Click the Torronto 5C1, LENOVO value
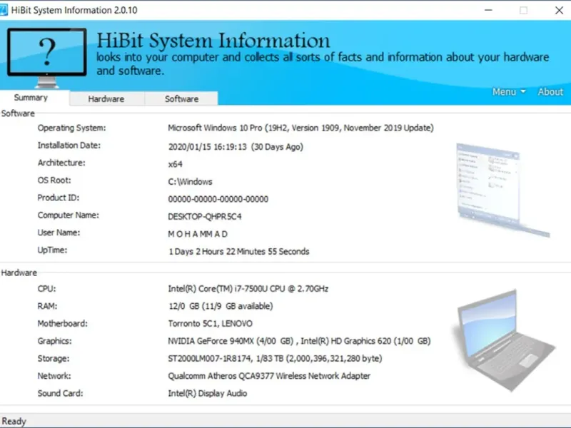The height and width of the screenshot is (428, 571). point(210,324)
